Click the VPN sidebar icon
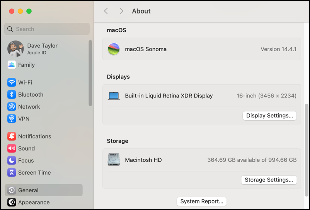The height and width of the screenshot is (210, 310). (12, 119)
